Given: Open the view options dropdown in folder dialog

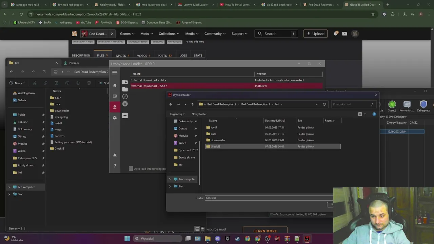Looking at the screenshot, I should click(365, 114).
